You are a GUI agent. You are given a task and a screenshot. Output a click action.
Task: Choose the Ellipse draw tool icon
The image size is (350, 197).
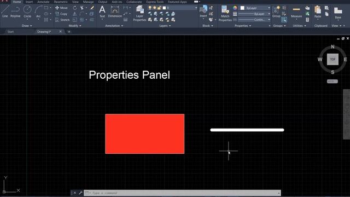(x=46, y=14)
